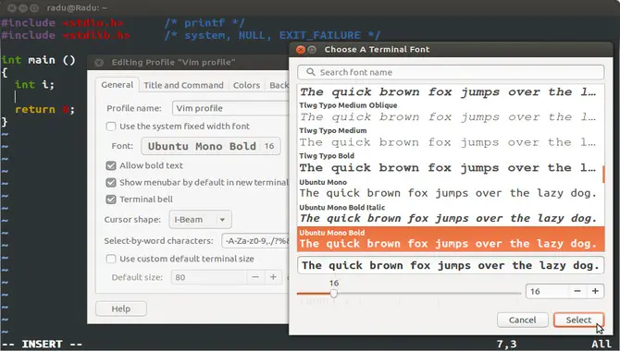Close the Editing Profile window
This screenshot has height=351, width=620.
coord(99,63)
